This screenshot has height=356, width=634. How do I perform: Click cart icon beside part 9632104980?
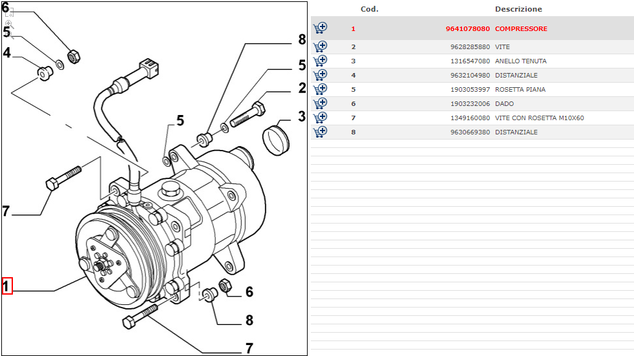(320, 75)
